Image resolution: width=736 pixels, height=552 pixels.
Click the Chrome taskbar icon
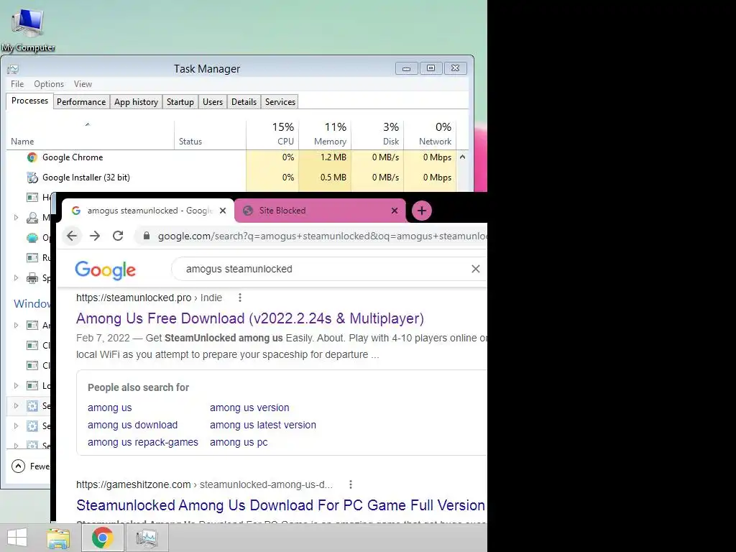tap(103, 538)
